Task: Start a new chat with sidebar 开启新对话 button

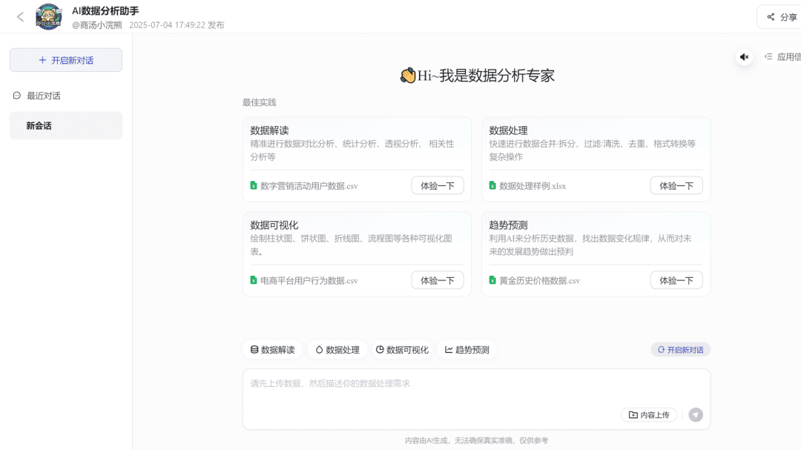Action: point(66,60)
